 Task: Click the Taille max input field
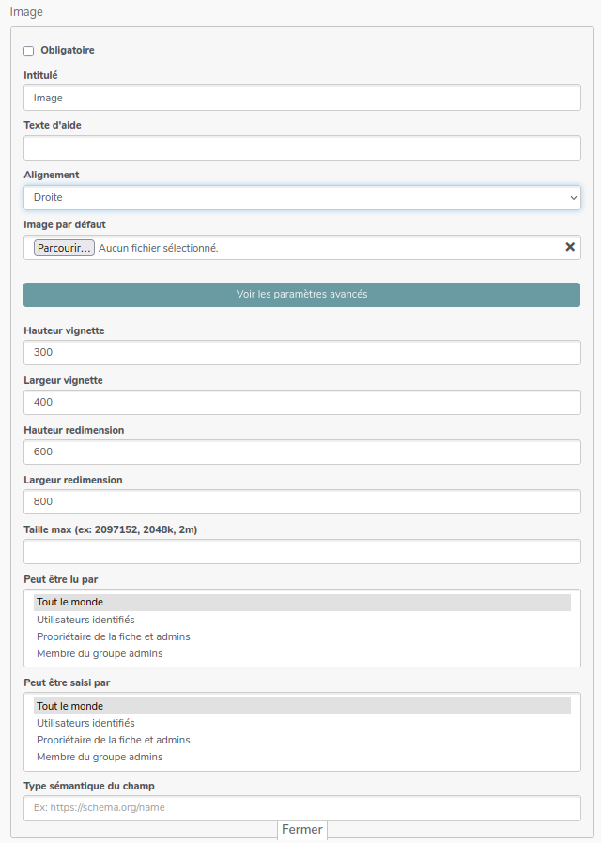point(301,551)
